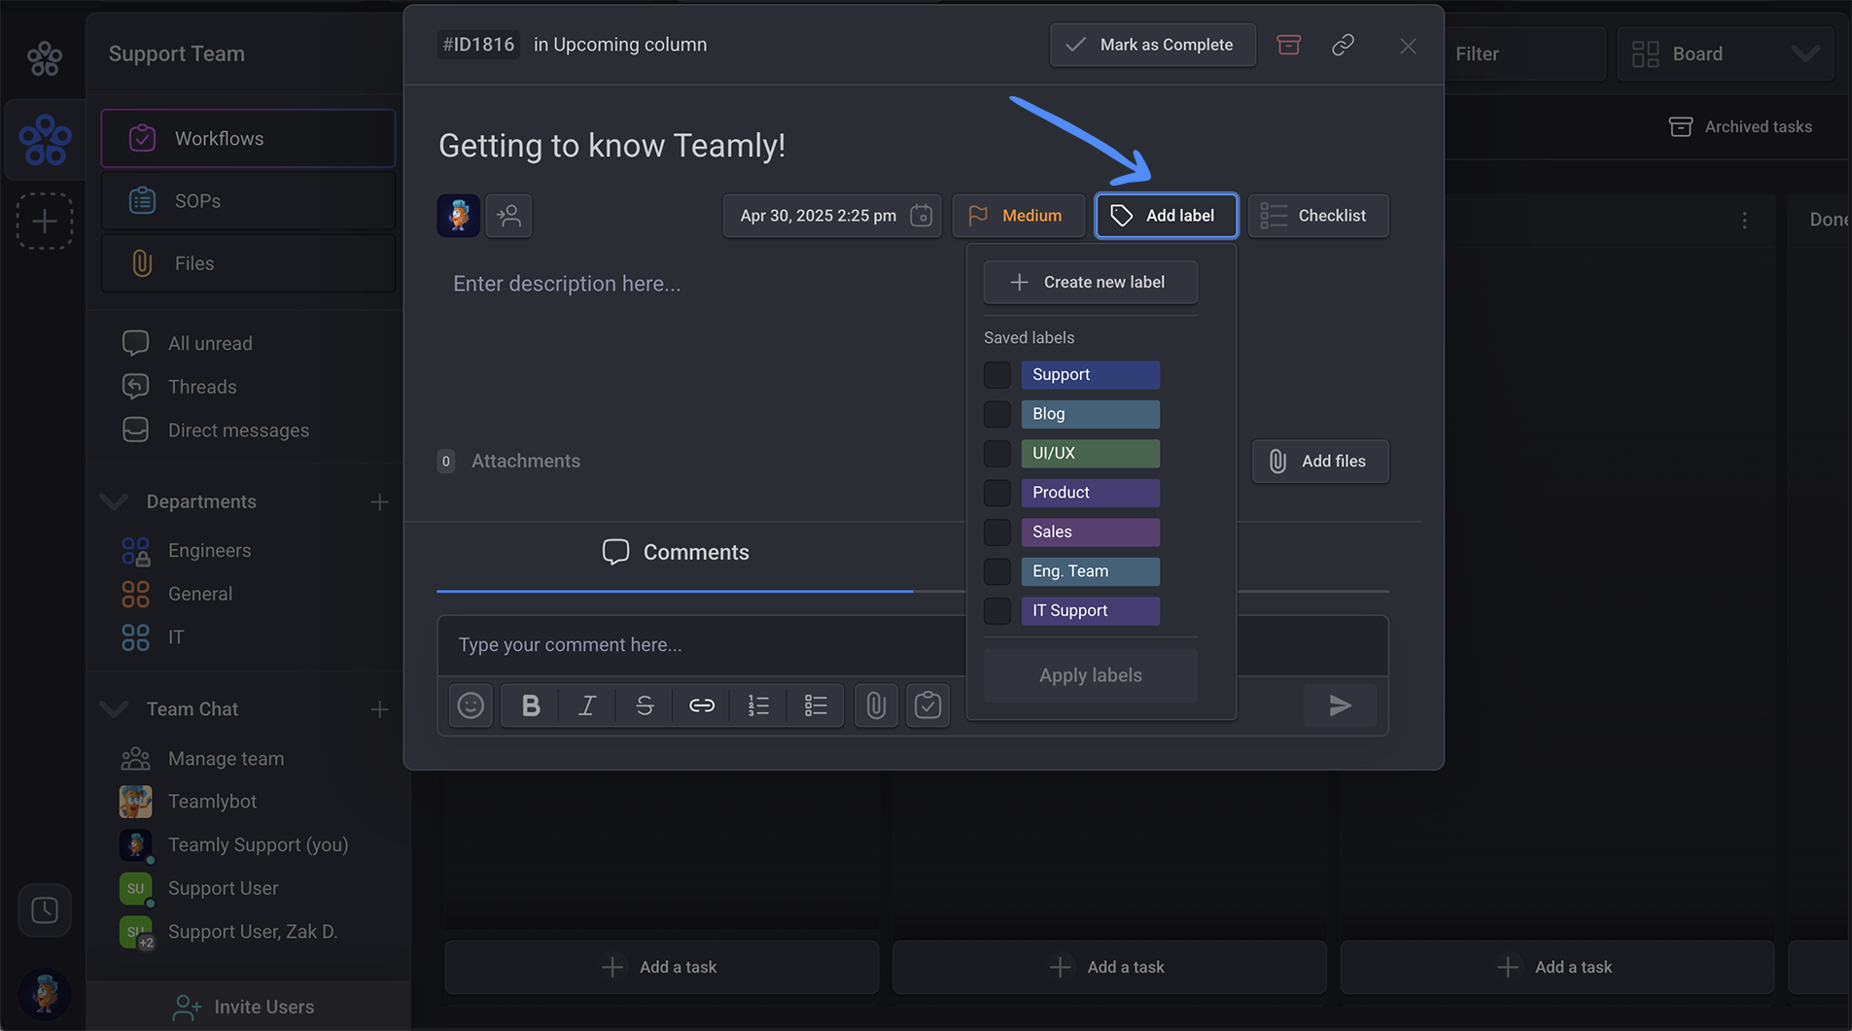Toggle bold formatting in comment

[530, 705]
